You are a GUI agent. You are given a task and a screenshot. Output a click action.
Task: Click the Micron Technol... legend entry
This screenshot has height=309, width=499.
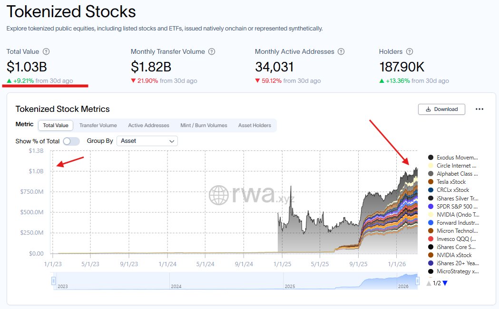point(453,230)
